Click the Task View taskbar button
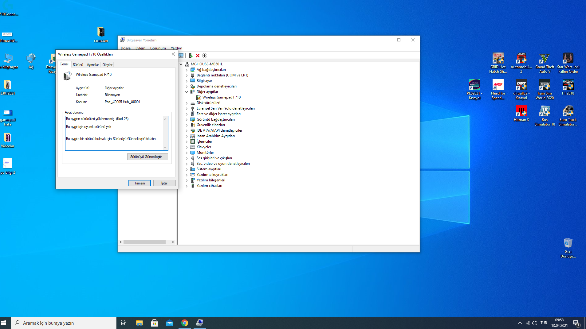 click(x=124, y=323)
